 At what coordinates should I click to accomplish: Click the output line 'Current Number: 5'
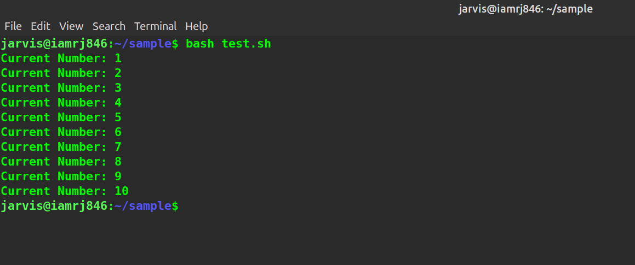pos(61,117)
